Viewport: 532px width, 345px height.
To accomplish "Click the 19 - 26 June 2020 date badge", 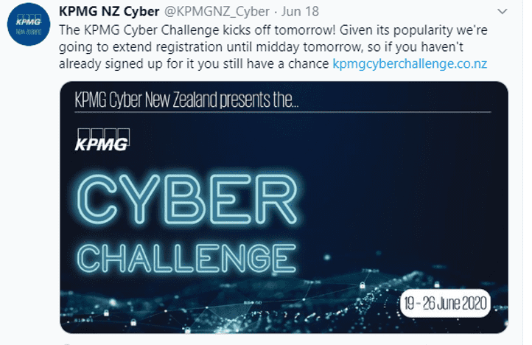I will coord(445,304).
